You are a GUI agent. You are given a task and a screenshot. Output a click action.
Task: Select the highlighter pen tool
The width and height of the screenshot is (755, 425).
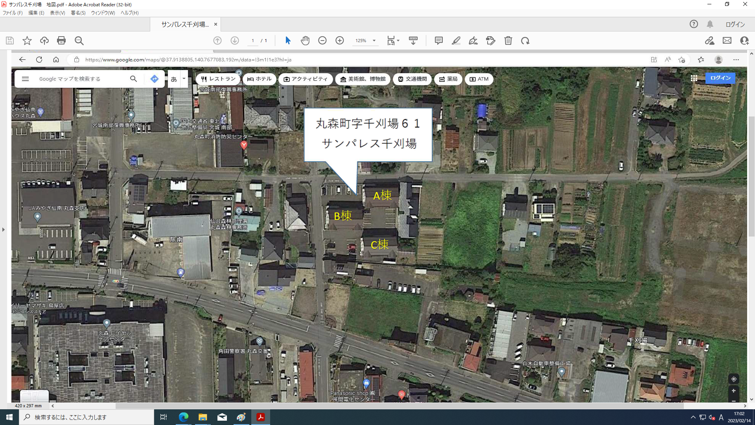[456, 41]
